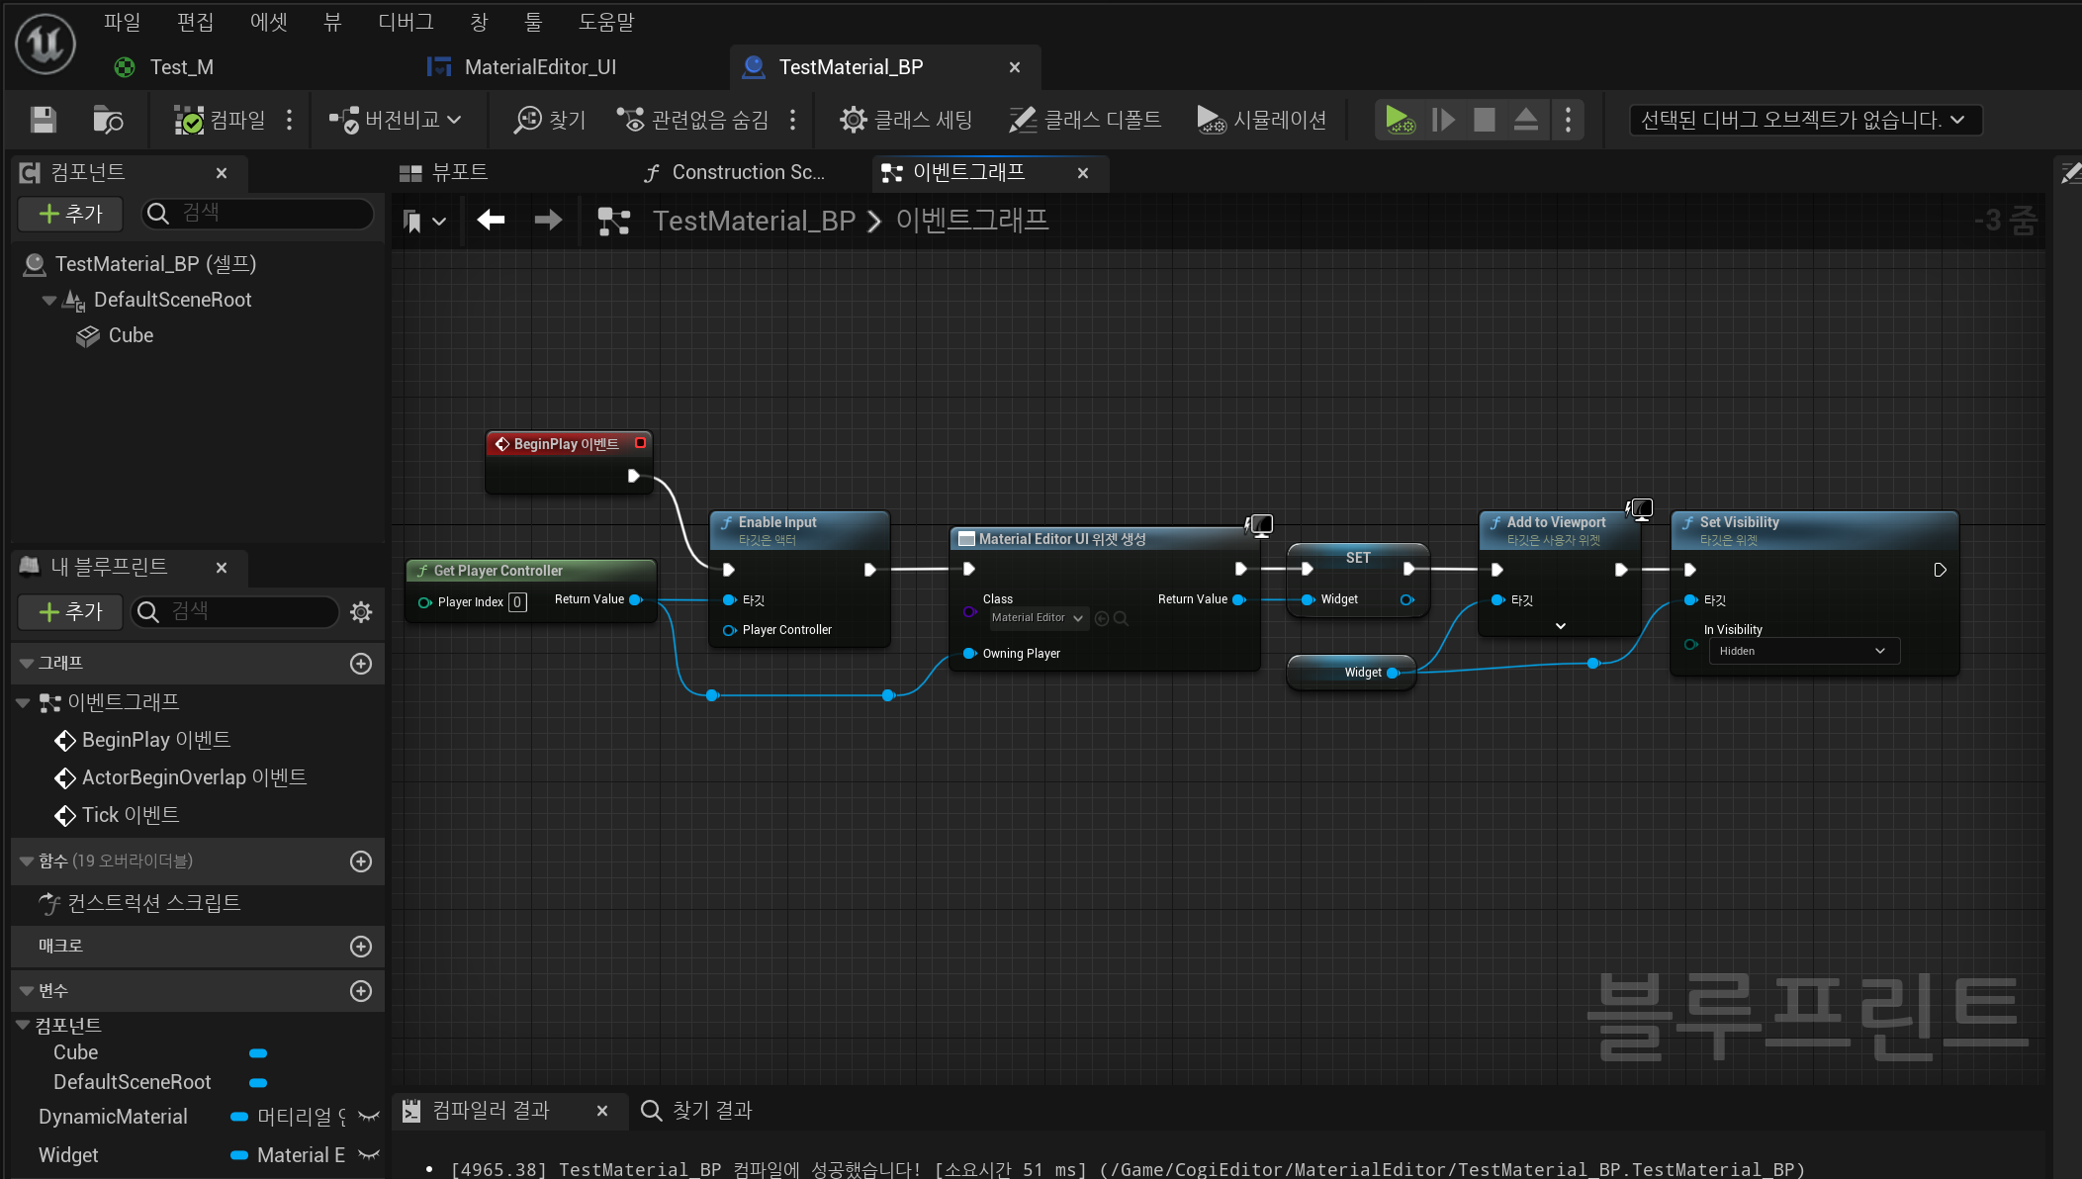2082x1179 pixels.
Task: Click the back navigation arrow in graph
Action: pos(491,220)
